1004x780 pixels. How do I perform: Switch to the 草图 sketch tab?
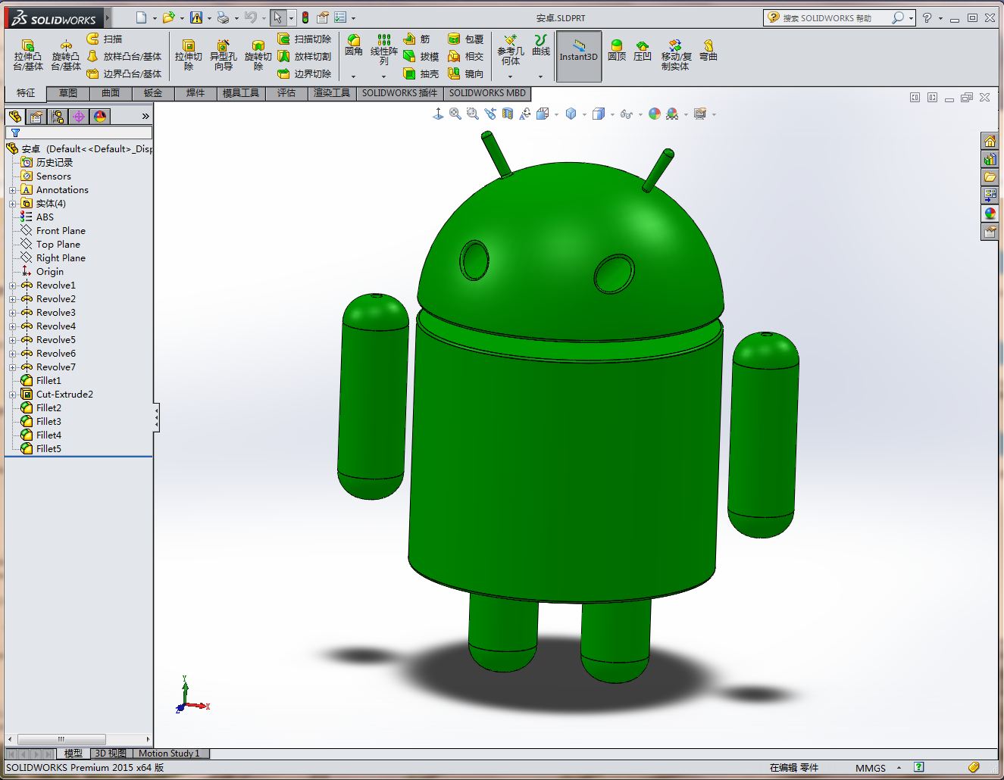point(68,93)
